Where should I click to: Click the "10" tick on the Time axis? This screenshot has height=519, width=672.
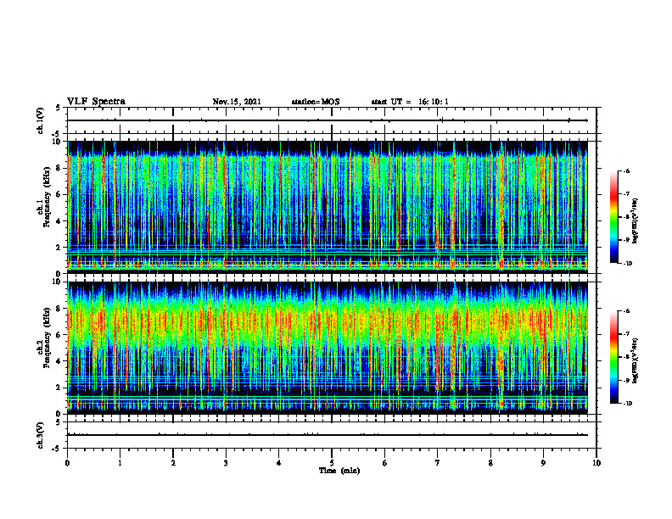(x=596, y=463)
